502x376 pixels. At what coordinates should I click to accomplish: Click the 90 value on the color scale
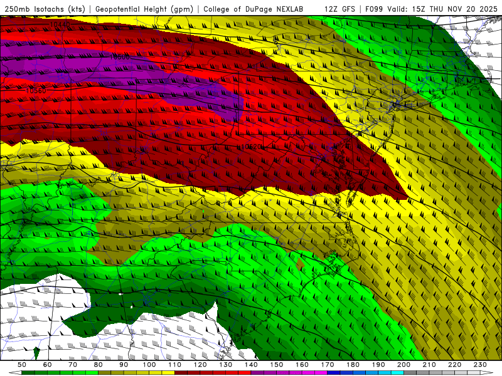tap(124, 365)
